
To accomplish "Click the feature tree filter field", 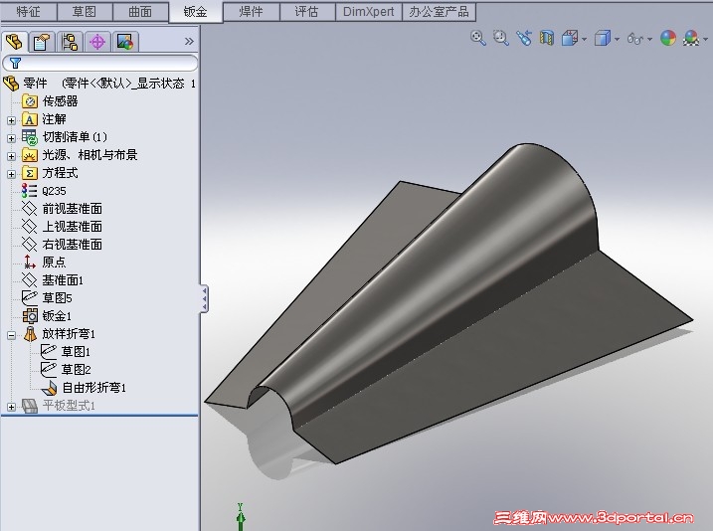I will pos(100,63).
